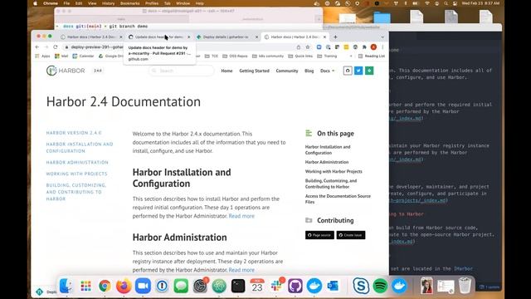Jump to Access the Documentation Source Files
Image resolution: width=531 pixels, height=299 pixels.
338,199
